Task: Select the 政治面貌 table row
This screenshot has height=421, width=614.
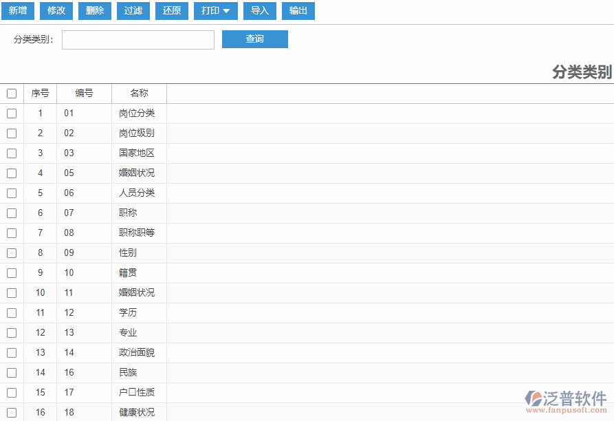Action: tap(139, 352)
